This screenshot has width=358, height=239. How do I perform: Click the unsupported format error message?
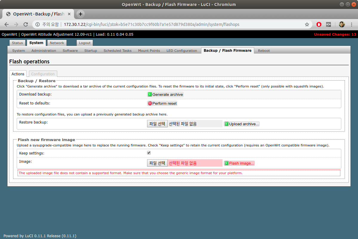pyautogui.click(x=131, y=173)
